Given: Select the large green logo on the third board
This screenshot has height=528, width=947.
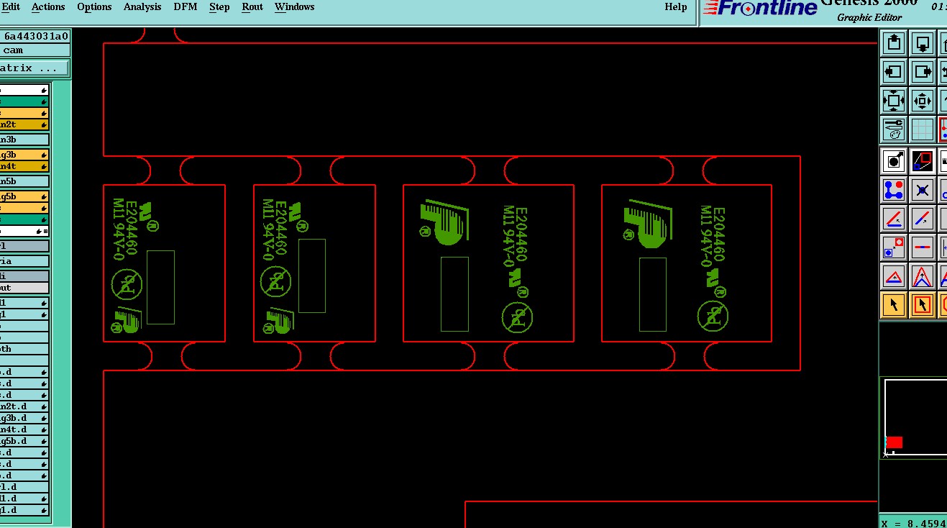Looking at the screenshot, I should pos(444,222).
